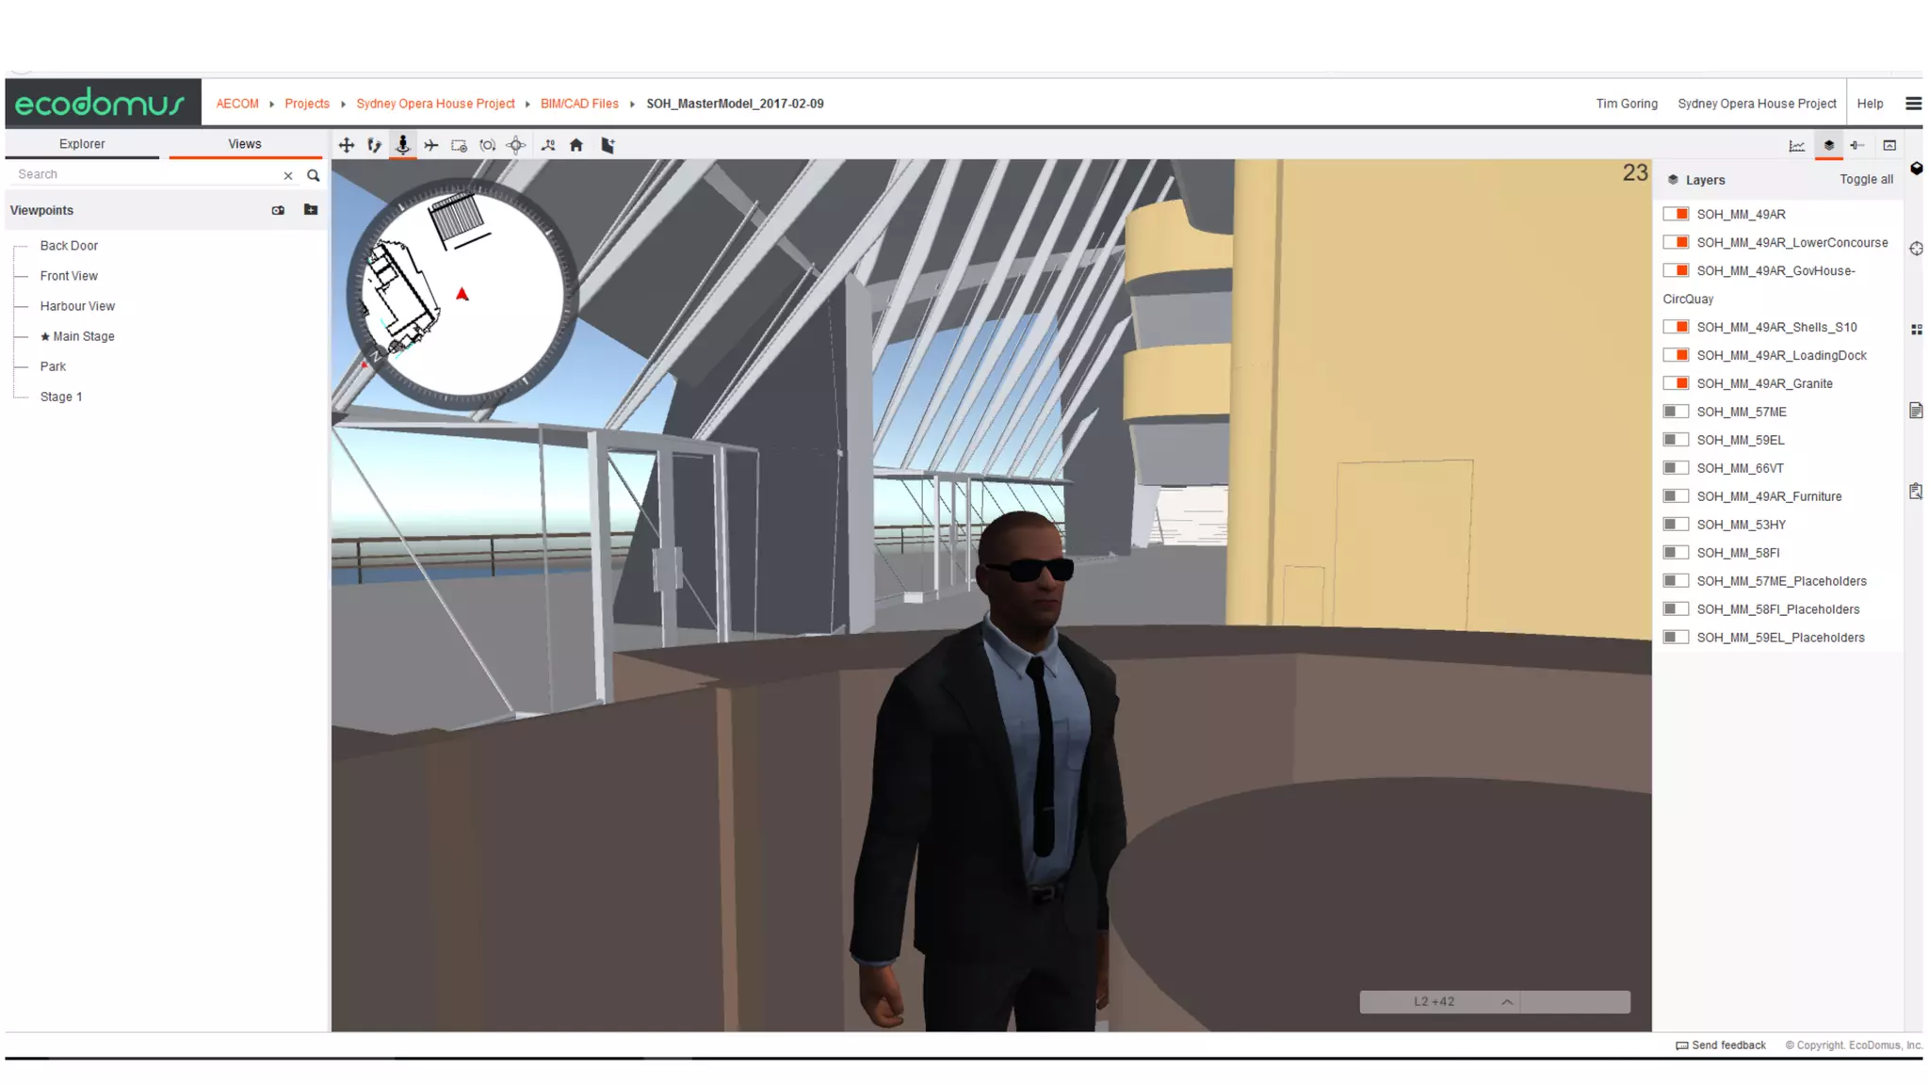Select the Pan move tool

click(x=347, y=145)
